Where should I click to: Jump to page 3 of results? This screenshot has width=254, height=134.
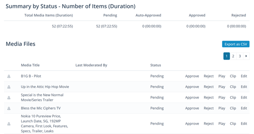click(x=240, y=56)
